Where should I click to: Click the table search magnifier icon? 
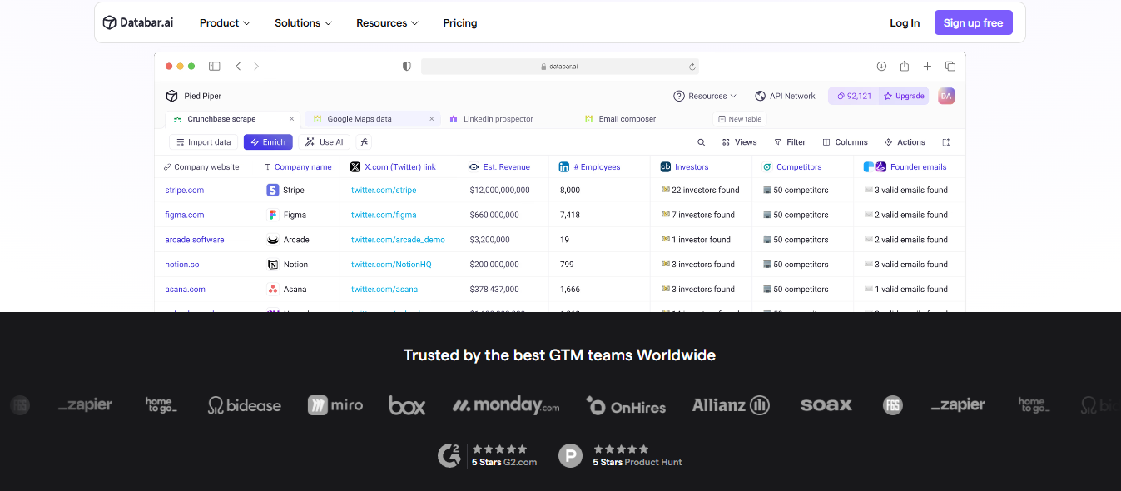point(702,142)
